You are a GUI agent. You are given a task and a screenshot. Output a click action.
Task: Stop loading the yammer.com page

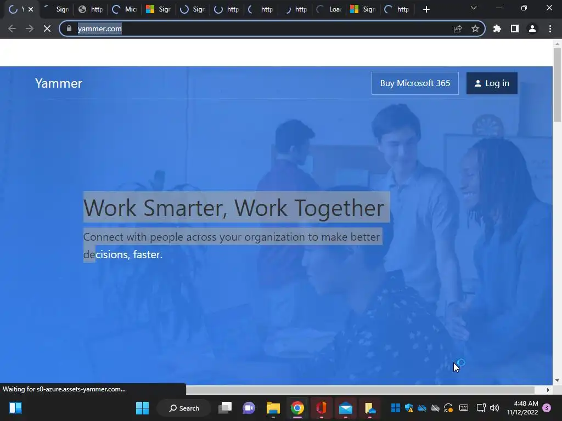pyautogui.click(x=47, y=29)
